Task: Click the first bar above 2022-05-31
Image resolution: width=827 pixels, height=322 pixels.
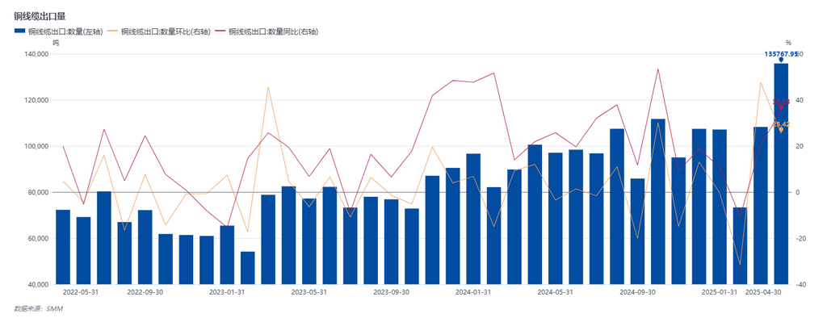Action: pyautogui.click(x=63, y=247)
